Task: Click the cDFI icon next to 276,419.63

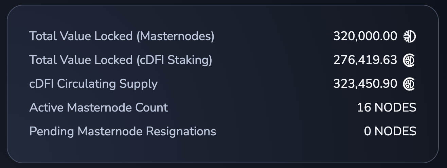Action: pos(409,60)
